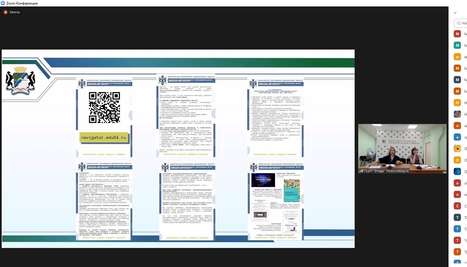Select the participant with dark navy T avatar
The image size is (467, 267).
(457, 217)
